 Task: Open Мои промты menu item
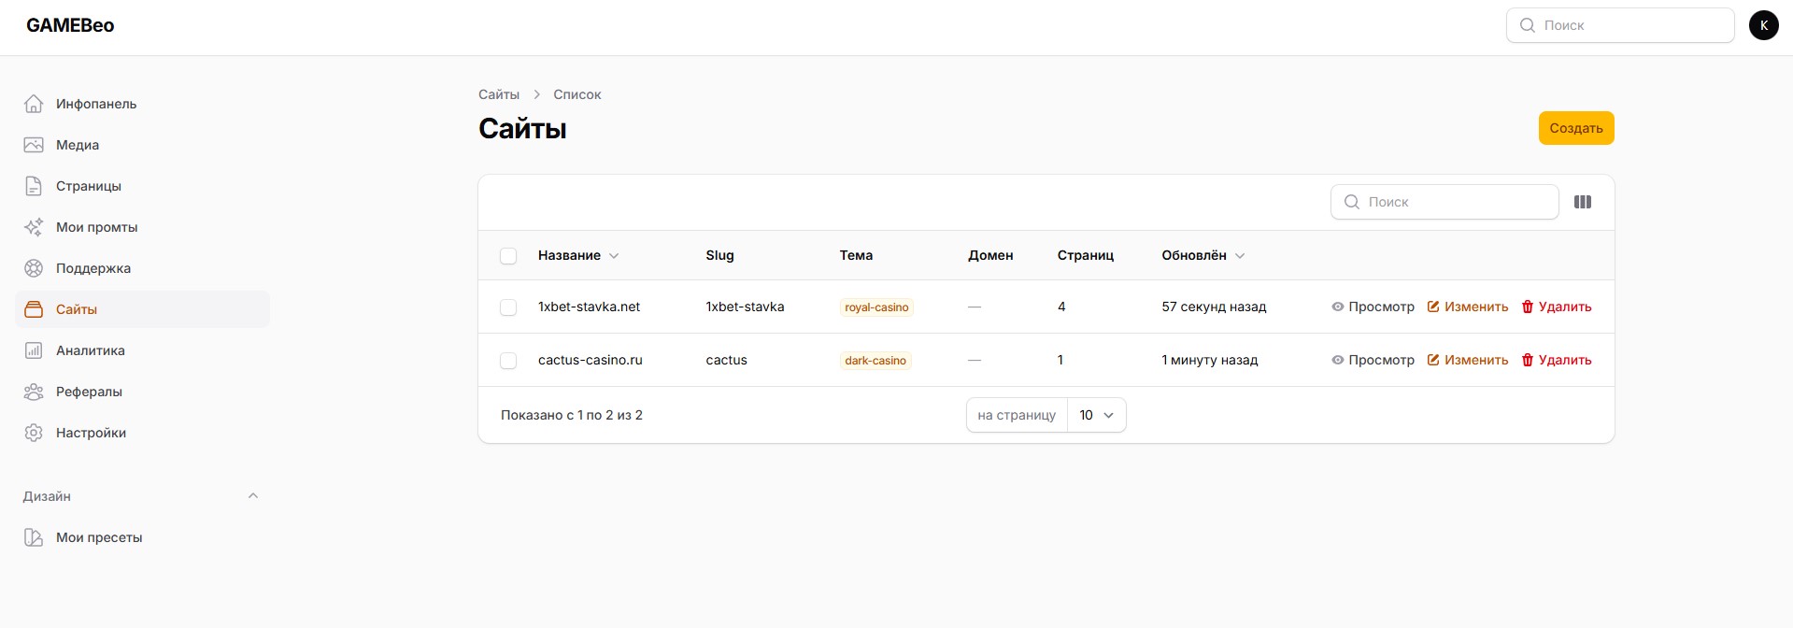(142, 227)
